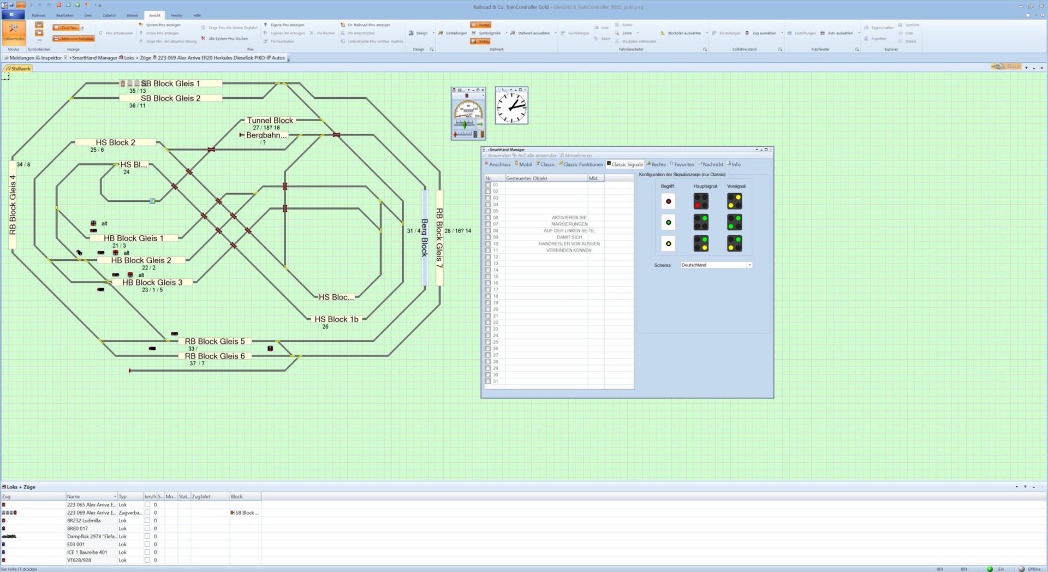Switch to the Favoriten tab
This screenshot has height=572, width=1048.
pyautogui.click(x=682, y=164)
